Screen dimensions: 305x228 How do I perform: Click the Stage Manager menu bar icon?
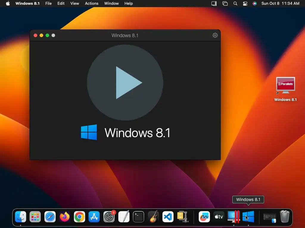225,4
